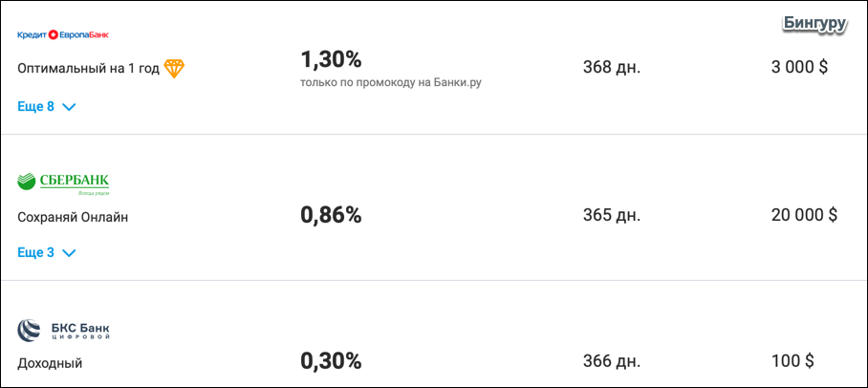Open the Оптимальный на 1 год deposit
Screen dimensions: 868x388
click(x=89, y=69)
